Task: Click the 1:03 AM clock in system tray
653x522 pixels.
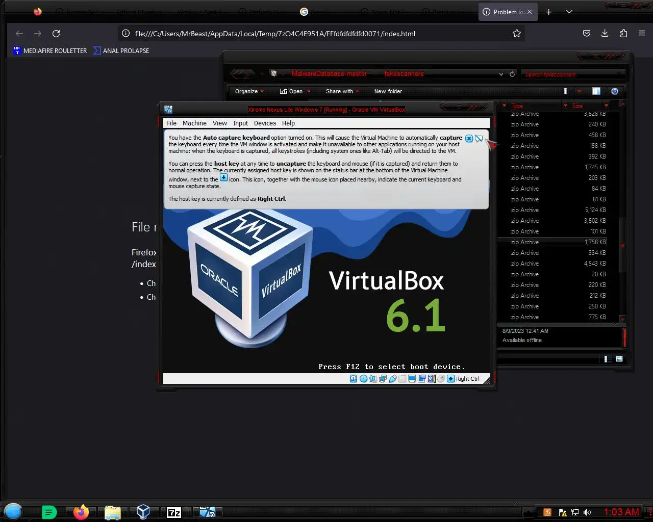Action: coord(621,512)
